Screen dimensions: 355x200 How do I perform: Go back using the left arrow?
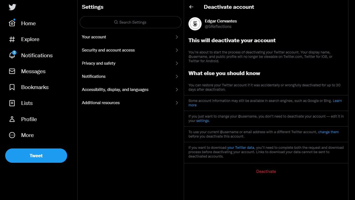point(191,7)
